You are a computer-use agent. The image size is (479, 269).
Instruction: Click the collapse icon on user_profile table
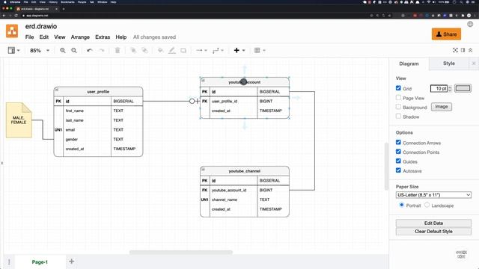tap(57, 90)
